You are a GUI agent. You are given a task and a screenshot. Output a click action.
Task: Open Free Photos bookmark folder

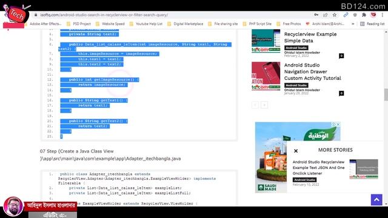coord(289,24)
